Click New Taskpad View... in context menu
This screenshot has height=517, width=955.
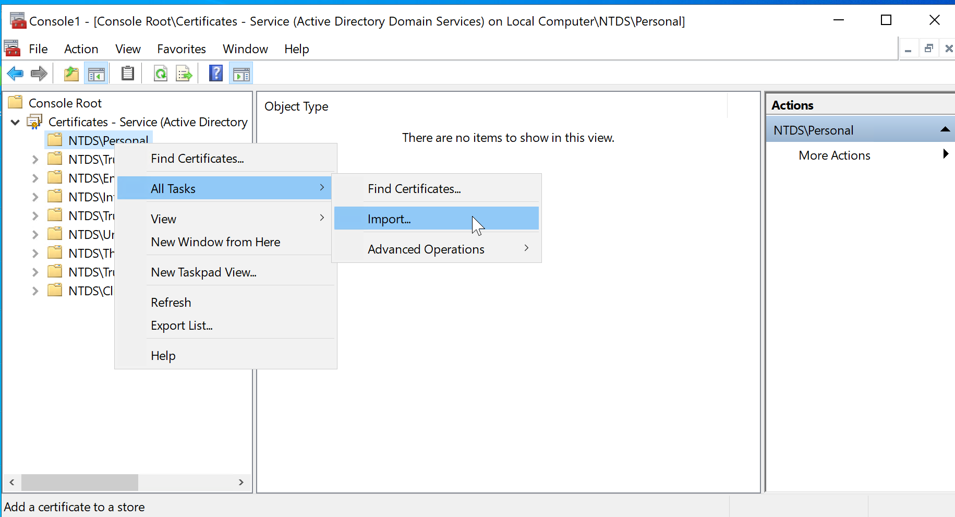click(203, 272)
